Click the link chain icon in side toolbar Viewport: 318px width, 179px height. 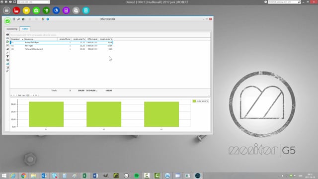tap(7, 71)
